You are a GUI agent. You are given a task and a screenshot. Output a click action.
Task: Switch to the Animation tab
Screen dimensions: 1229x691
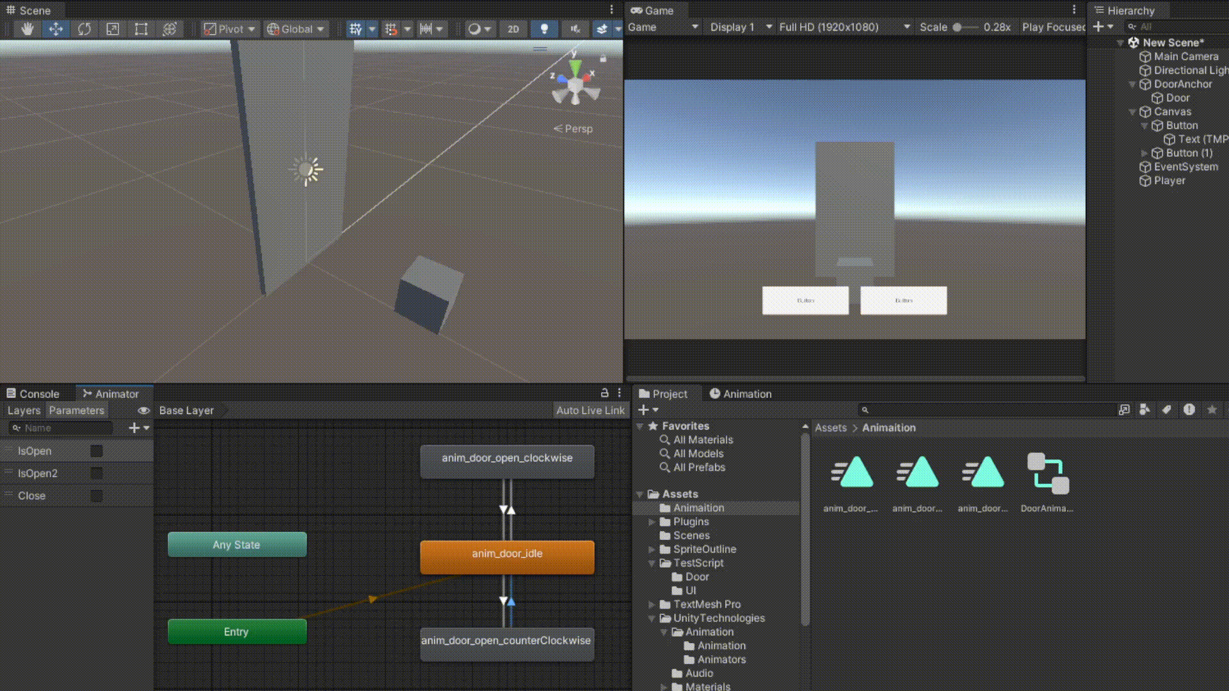(740, 393)
